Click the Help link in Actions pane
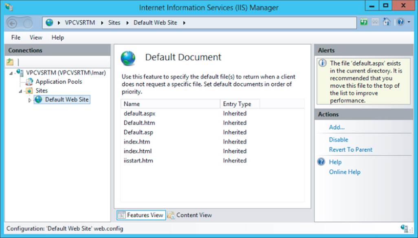 click(335, 162)
